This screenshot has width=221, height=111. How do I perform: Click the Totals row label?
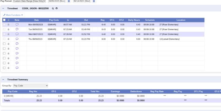pyautogui.click(x=7, y=101)
